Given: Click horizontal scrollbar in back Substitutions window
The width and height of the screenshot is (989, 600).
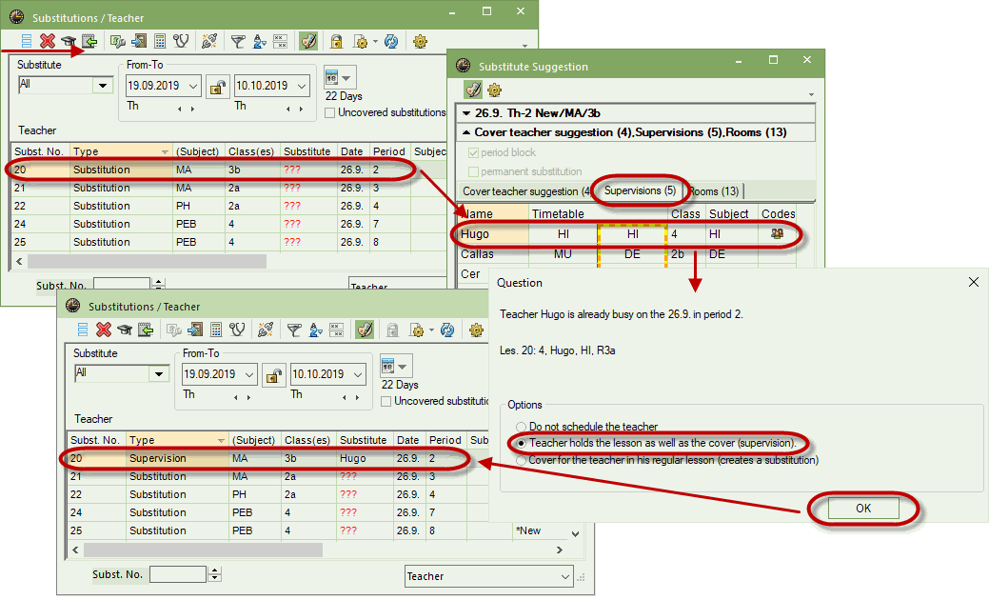Looking at the screenshot, I should (x=147, y=261).
